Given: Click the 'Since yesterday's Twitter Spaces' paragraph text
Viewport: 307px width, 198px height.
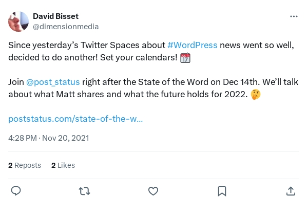Looking at the screenshot, I should tap(151, 51).
